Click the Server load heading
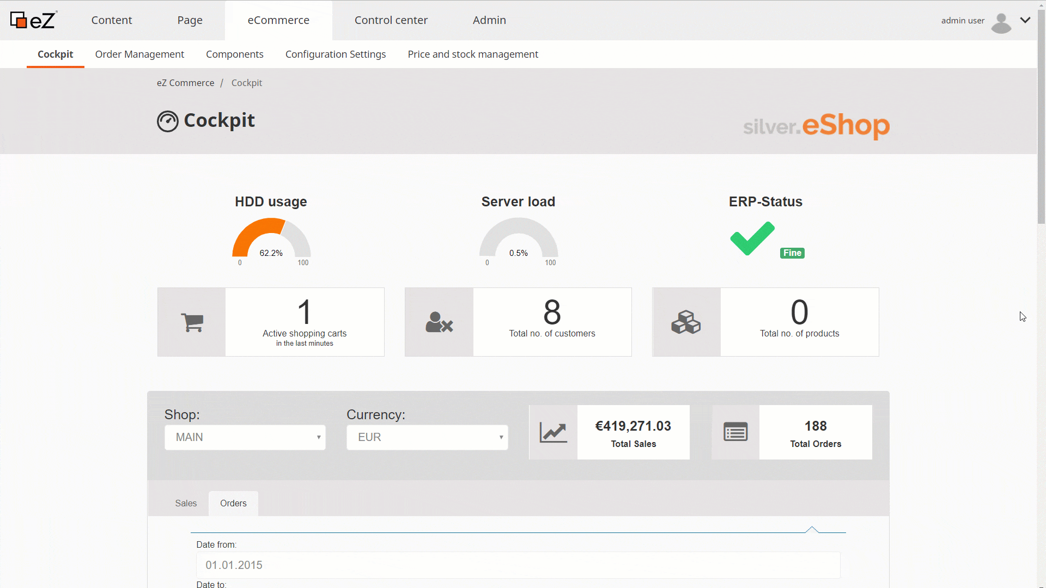The image size is (1046, 588). coord(518,202)
